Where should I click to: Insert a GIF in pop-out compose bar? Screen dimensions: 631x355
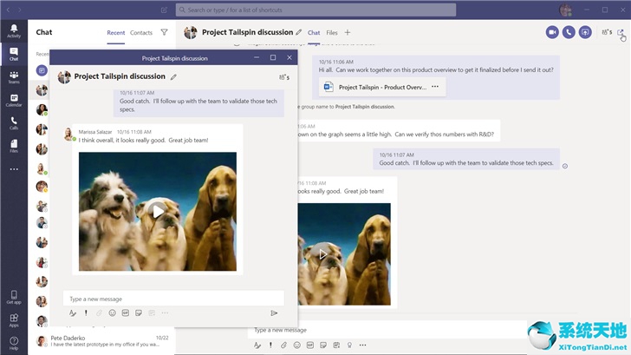pos(126,313)
